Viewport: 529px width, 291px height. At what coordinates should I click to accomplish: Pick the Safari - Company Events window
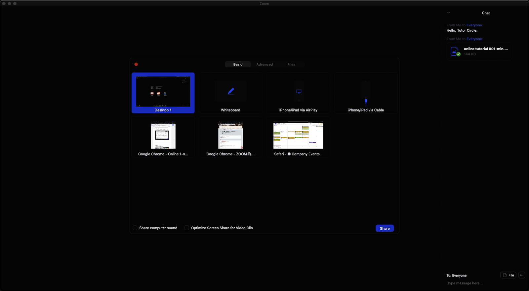point(298,137)
